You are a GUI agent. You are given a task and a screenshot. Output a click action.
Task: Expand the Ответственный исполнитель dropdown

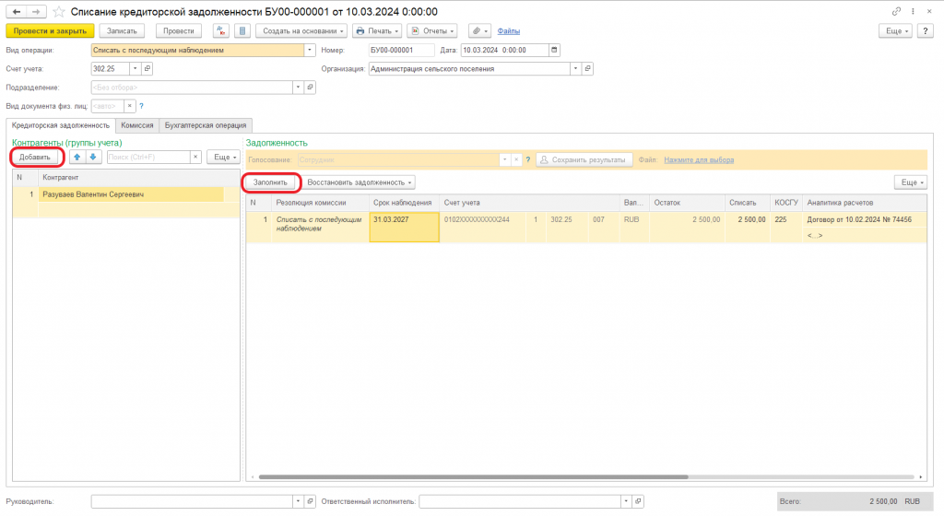pos(626,501)
